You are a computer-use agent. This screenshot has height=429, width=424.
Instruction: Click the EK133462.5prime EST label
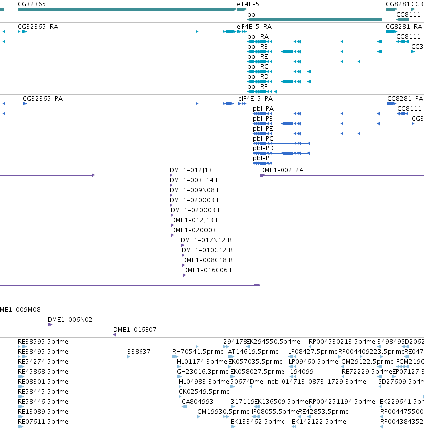tap(258, 422)
